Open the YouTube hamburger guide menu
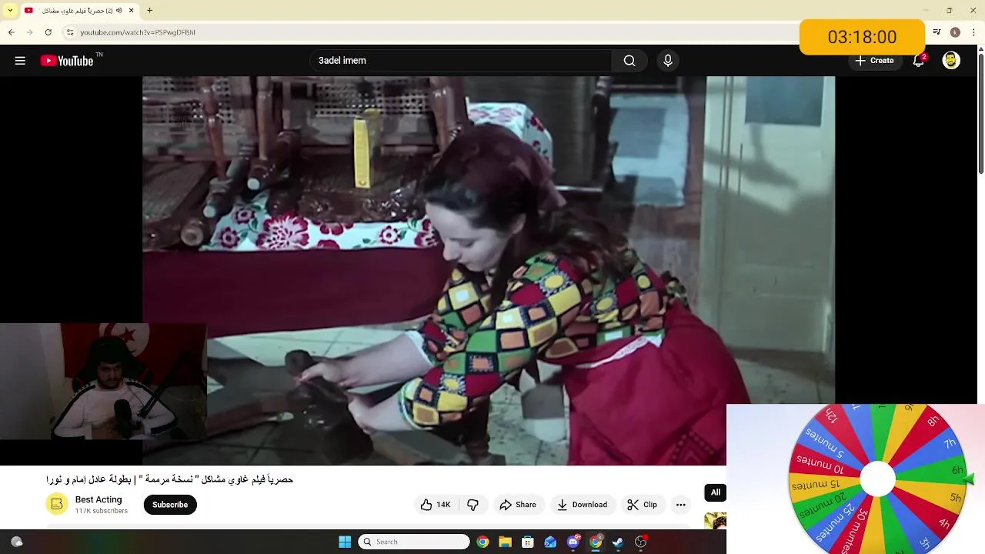This screenshot has height=554, width=985. [x=20, y=61]
